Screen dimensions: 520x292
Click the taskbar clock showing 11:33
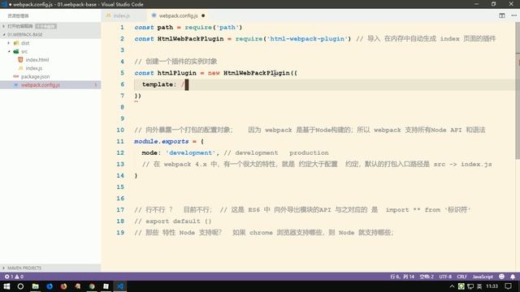click(x=492, y=286)
